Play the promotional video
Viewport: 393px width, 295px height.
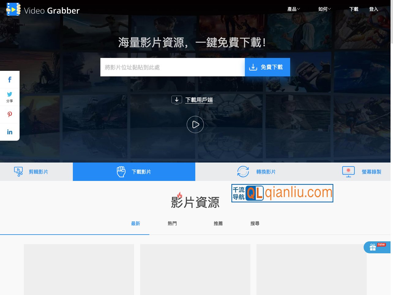tap(195, 125)
